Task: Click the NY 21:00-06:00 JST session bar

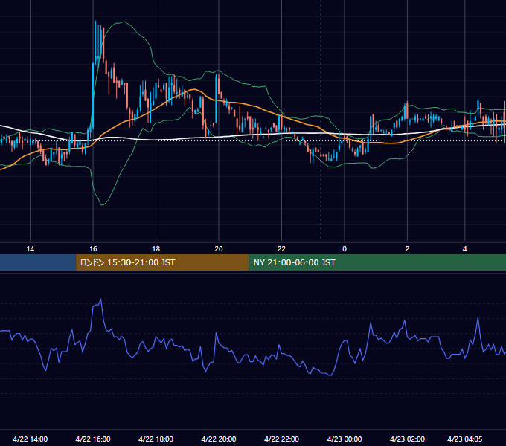Action: pos(377,262)
